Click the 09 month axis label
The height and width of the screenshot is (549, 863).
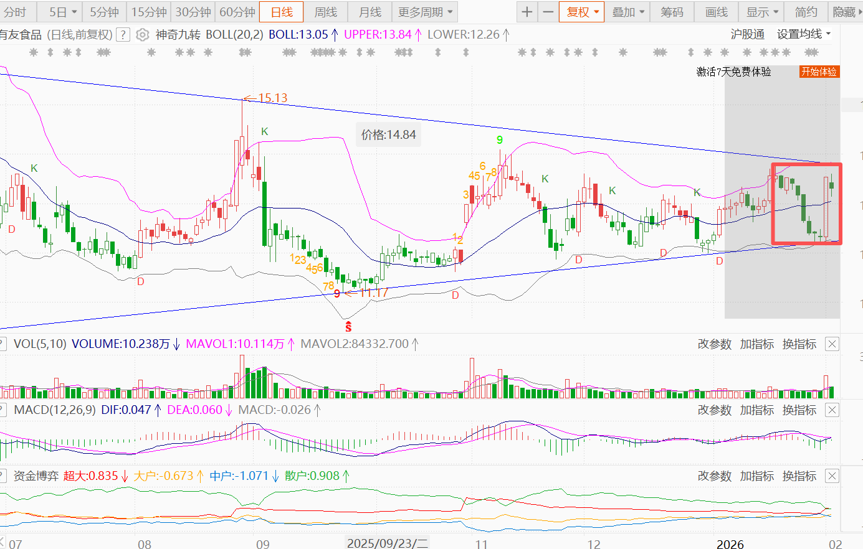[263, 544]
